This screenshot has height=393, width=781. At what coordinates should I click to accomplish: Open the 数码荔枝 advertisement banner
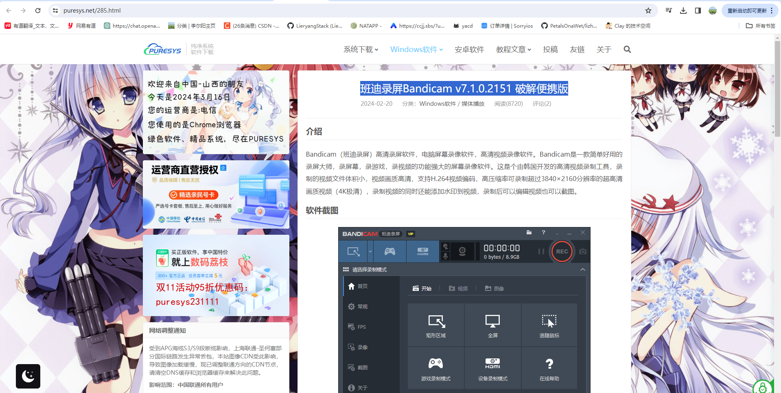tap(216, 275)
